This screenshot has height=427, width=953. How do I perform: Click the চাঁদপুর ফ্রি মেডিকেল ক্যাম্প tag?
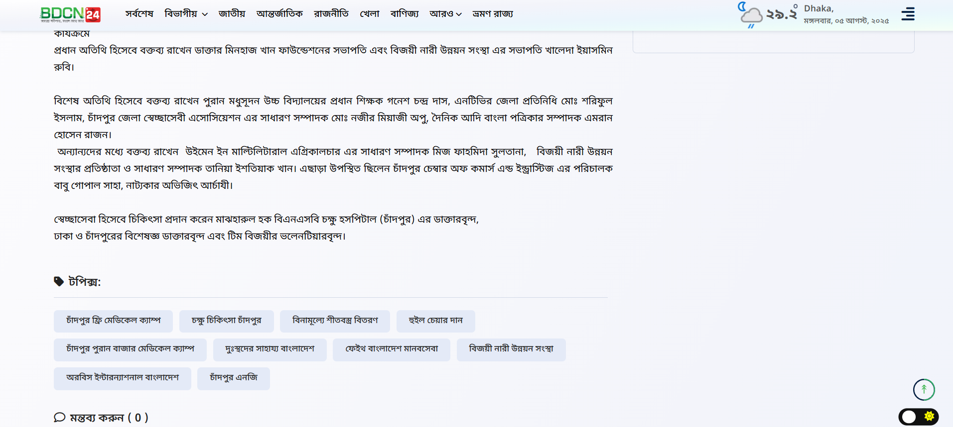click(x=113, y=321)
